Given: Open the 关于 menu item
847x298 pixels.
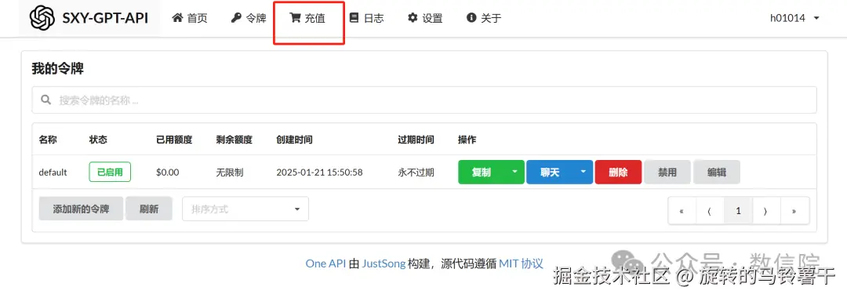Looking at the screenshot, I should point(484,18).
